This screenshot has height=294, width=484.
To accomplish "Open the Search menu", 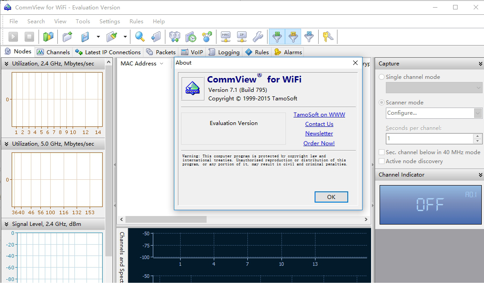I will pyautogui.click(x=36, y=22).
